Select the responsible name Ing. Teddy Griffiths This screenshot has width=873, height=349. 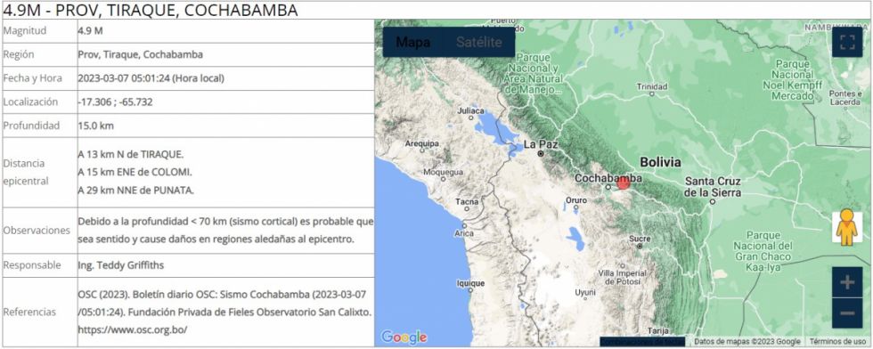pos(121,265)
